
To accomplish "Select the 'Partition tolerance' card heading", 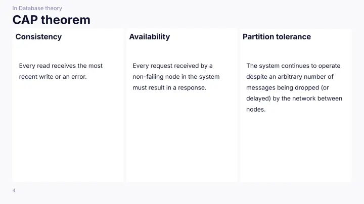I will click(277, 37).
